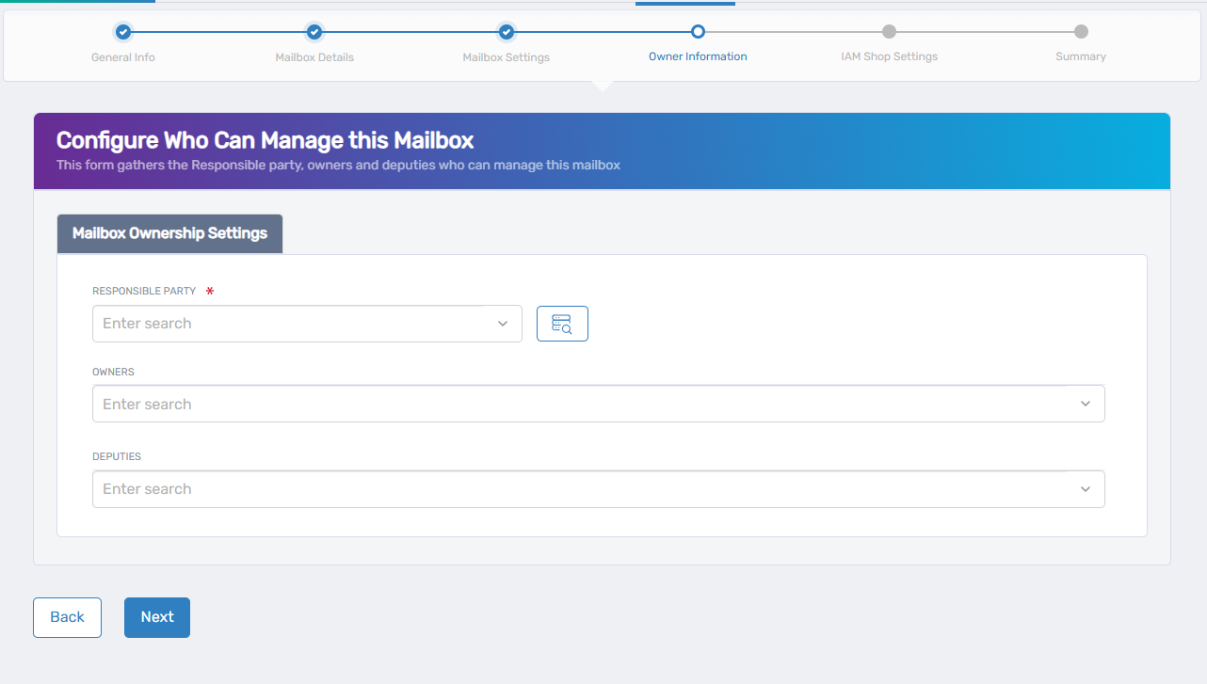
Task: Jump to the IAM Shop Settings step label
Action: point(889,56)
